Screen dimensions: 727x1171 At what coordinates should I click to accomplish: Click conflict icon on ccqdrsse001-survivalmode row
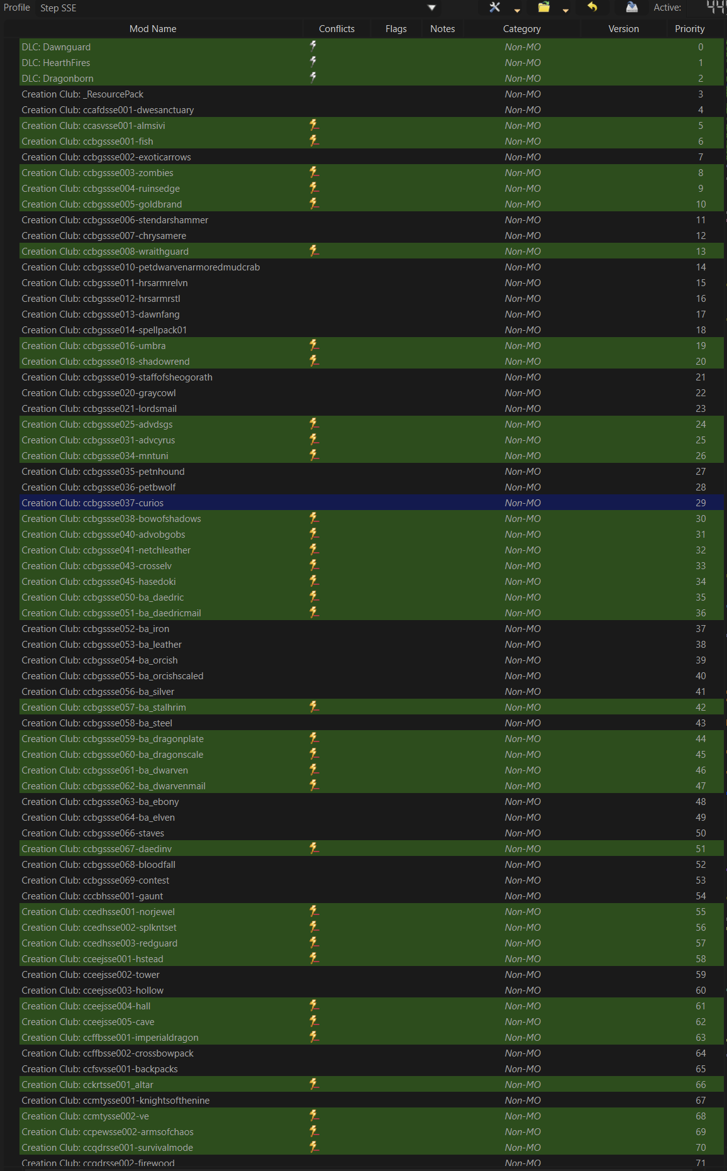(x=314, y=1147)
